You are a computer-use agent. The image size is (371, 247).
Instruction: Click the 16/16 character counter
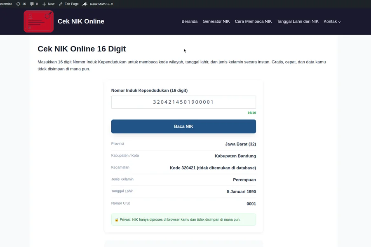click(x=252, y=113)
